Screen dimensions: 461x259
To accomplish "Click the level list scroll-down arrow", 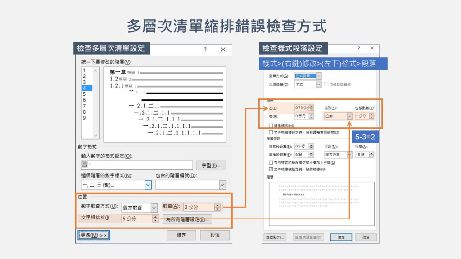I will pyautogui.click(x=95, y=135).
